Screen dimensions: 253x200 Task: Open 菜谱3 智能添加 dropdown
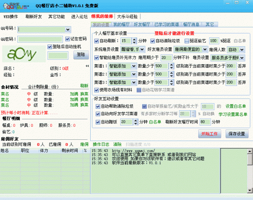[134, 83]
